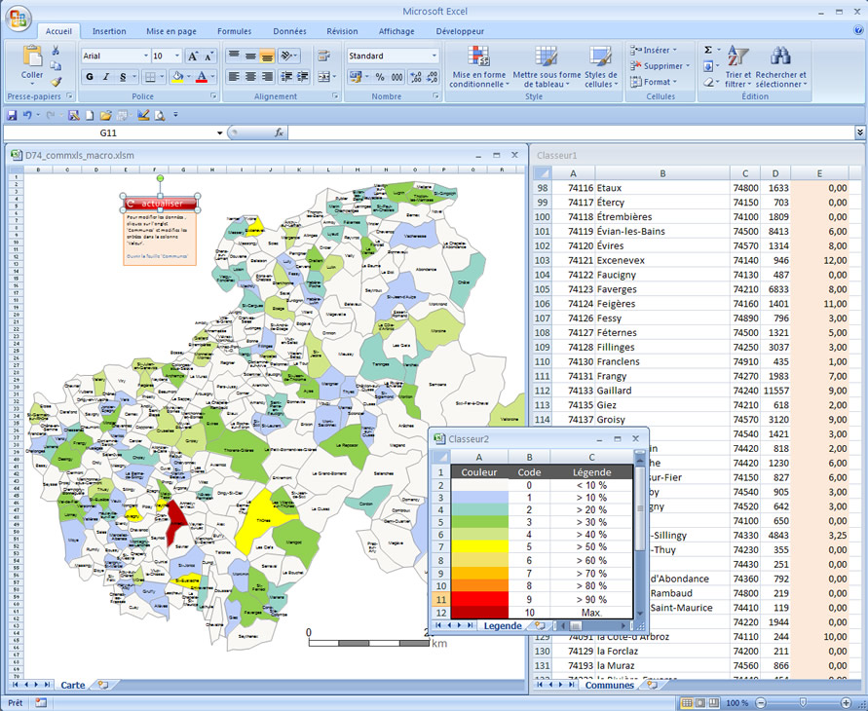This screenshot has width=868, height=711.
Task: Undo with the Quick Access arrow
Action: (27, 115)
